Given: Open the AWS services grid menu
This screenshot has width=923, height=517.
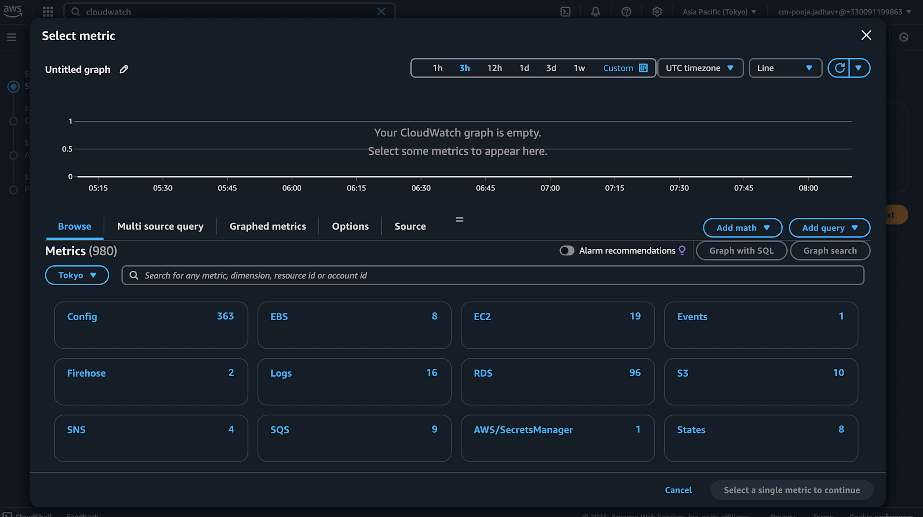Looking at the screenshot, I should (x=48, y=12).
